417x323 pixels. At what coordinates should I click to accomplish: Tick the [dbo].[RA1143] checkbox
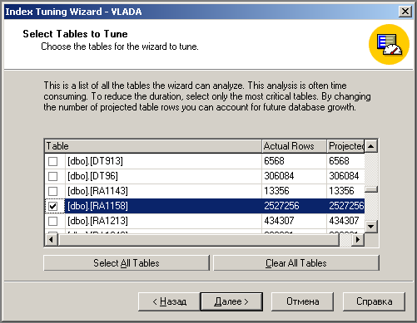(x=52, y=191)
